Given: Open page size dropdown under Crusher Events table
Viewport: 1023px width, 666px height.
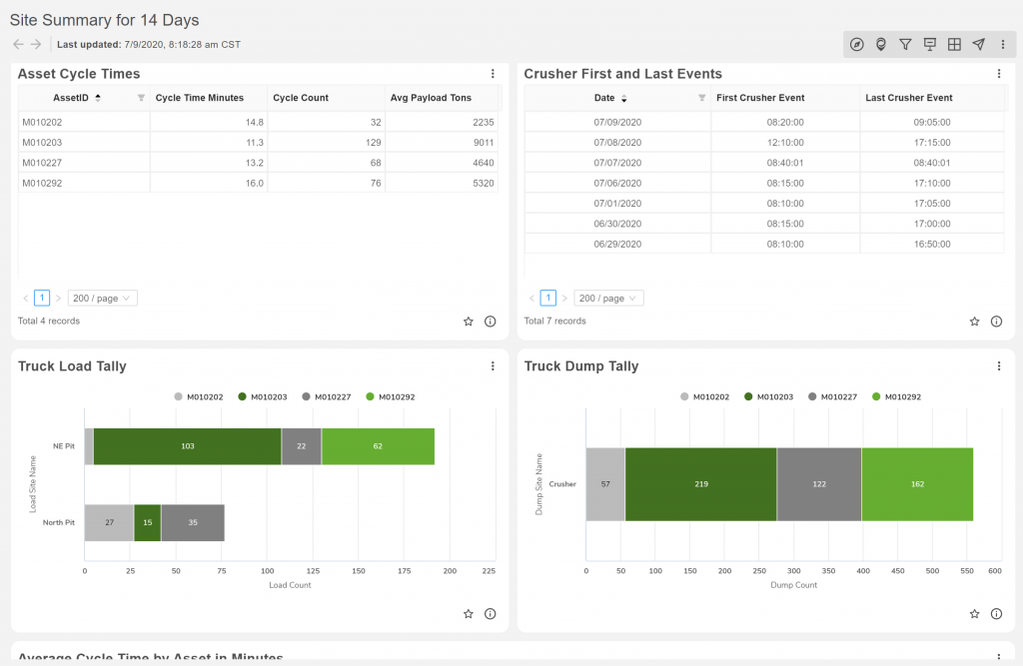Looking at the screenshot, I should [608, 299].
